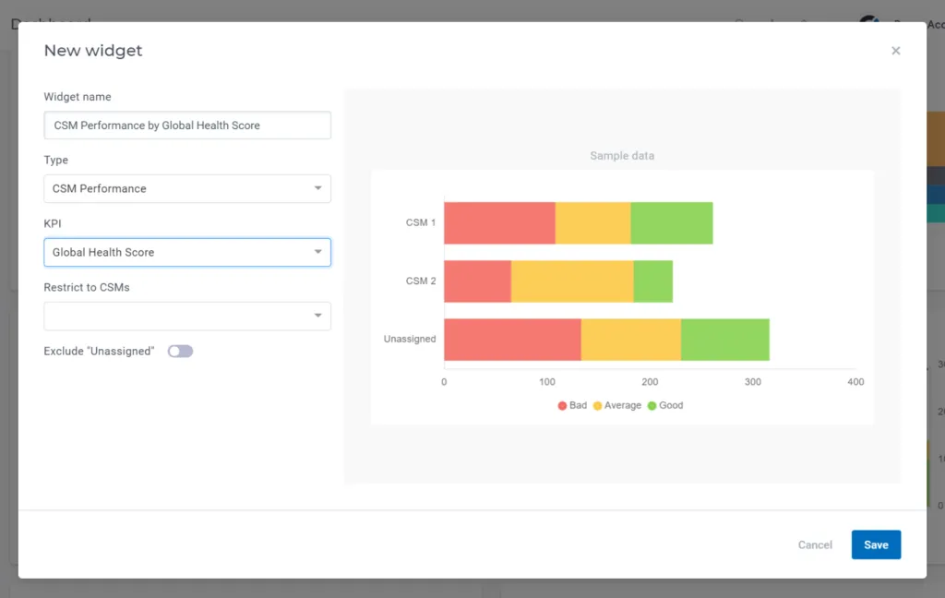Click the green Good segment of CSM 1
Screen dimensions: 945x598
[672, 223]
